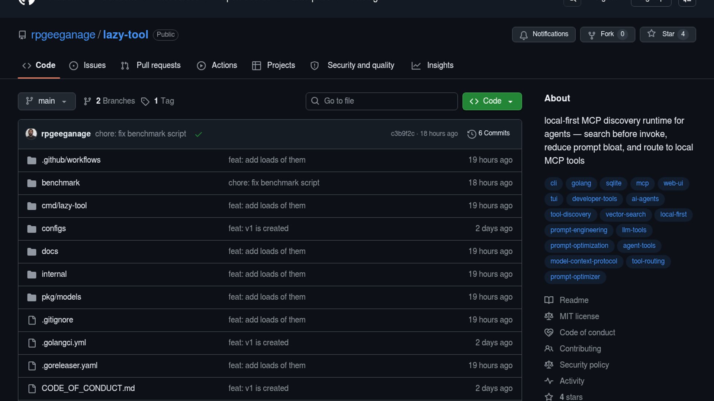Click the golang topic tag

click(x=581, y=183)
